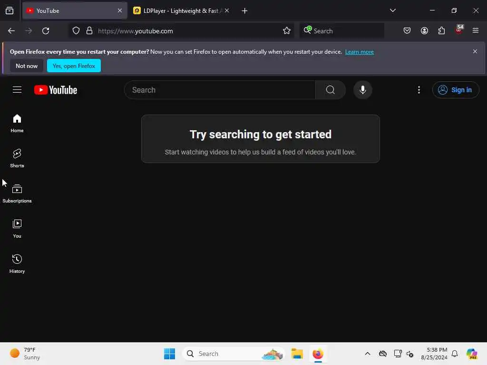This screenshot has width=487, height=365.
Task: Dismiss the Firefox notification bar
Action: click(x=475, y=51)
